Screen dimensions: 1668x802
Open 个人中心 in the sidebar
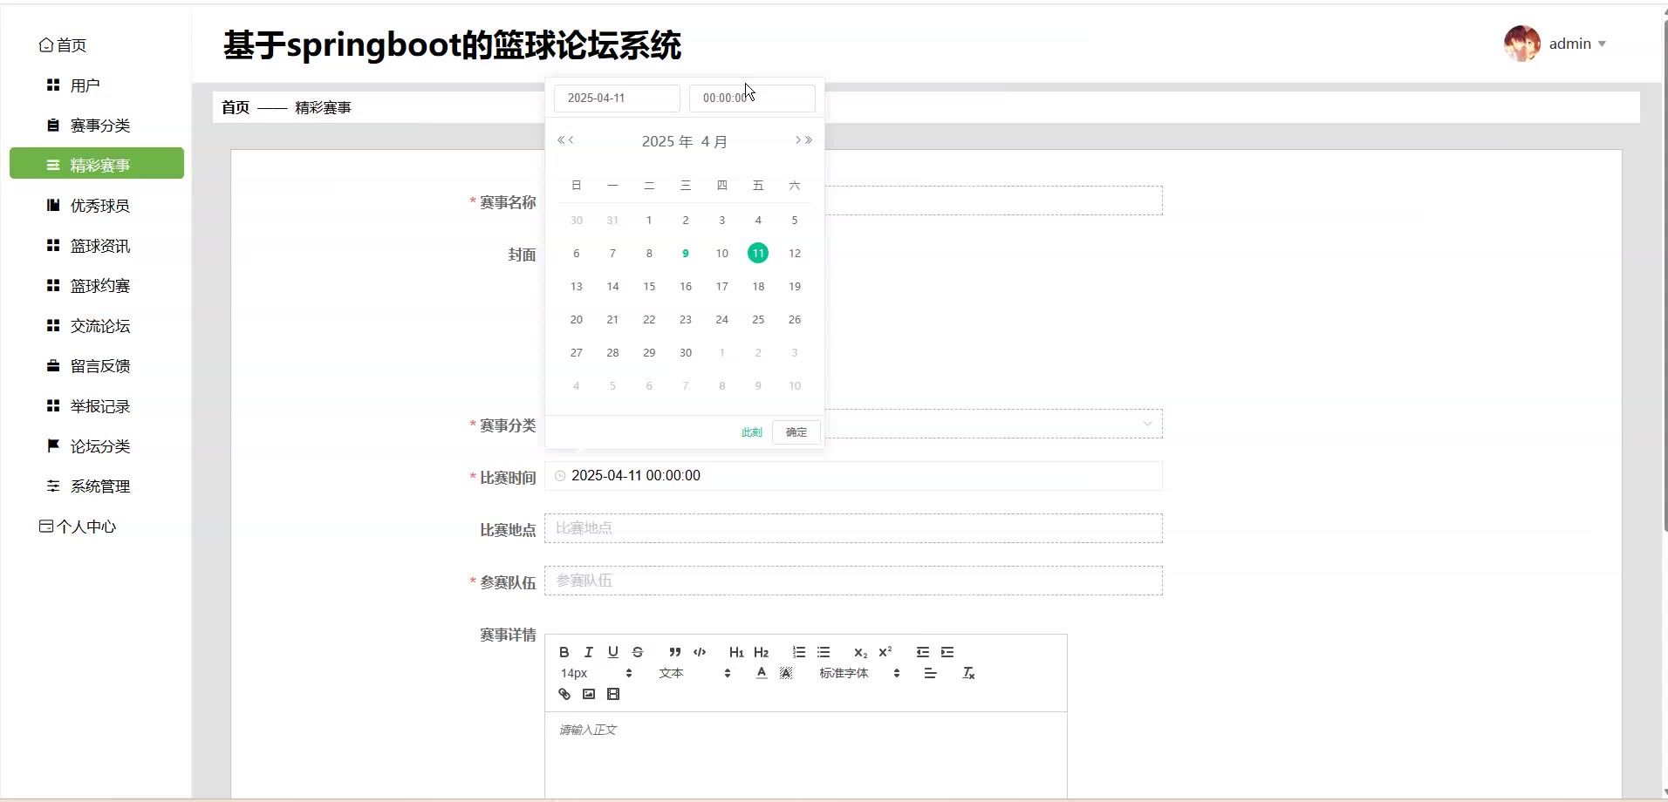pos(78,527)
